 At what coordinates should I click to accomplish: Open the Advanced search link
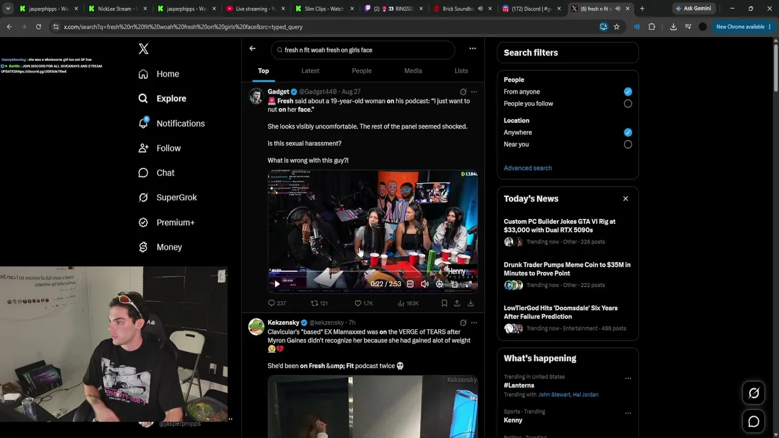tap(528, 168)
